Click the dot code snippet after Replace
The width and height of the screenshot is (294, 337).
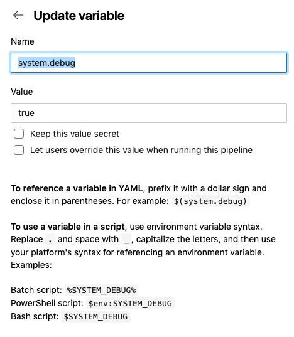tap(50, 240)
